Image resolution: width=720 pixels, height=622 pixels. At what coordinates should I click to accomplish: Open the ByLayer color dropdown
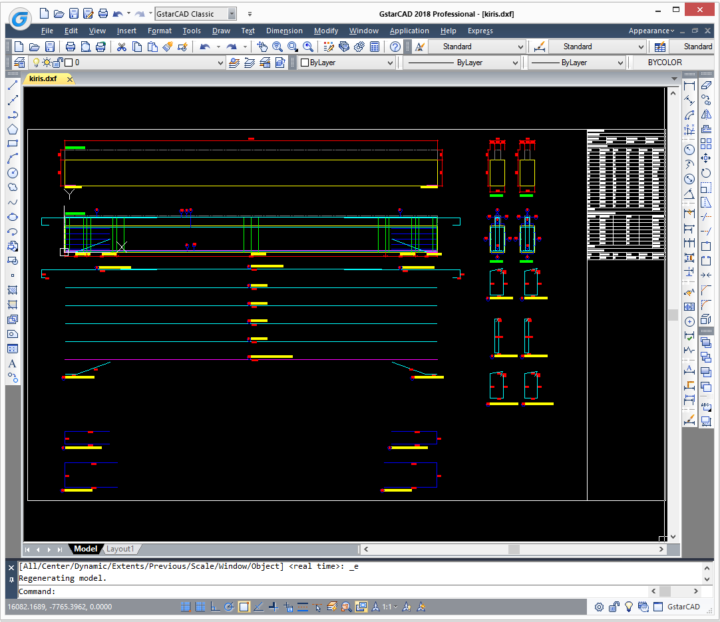(x=391, y=63)
